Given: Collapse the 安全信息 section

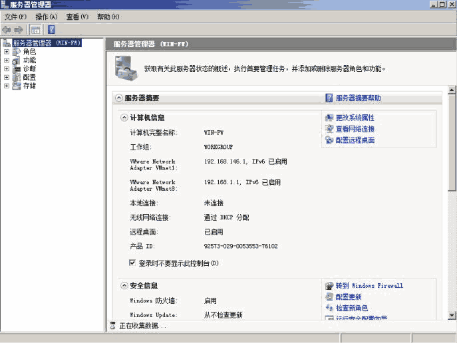Looking at the screenshot, I should pos(124,286).
